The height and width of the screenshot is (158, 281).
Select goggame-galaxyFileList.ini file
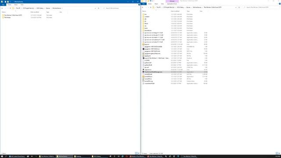pyautogui.click(x=152, y=54)
